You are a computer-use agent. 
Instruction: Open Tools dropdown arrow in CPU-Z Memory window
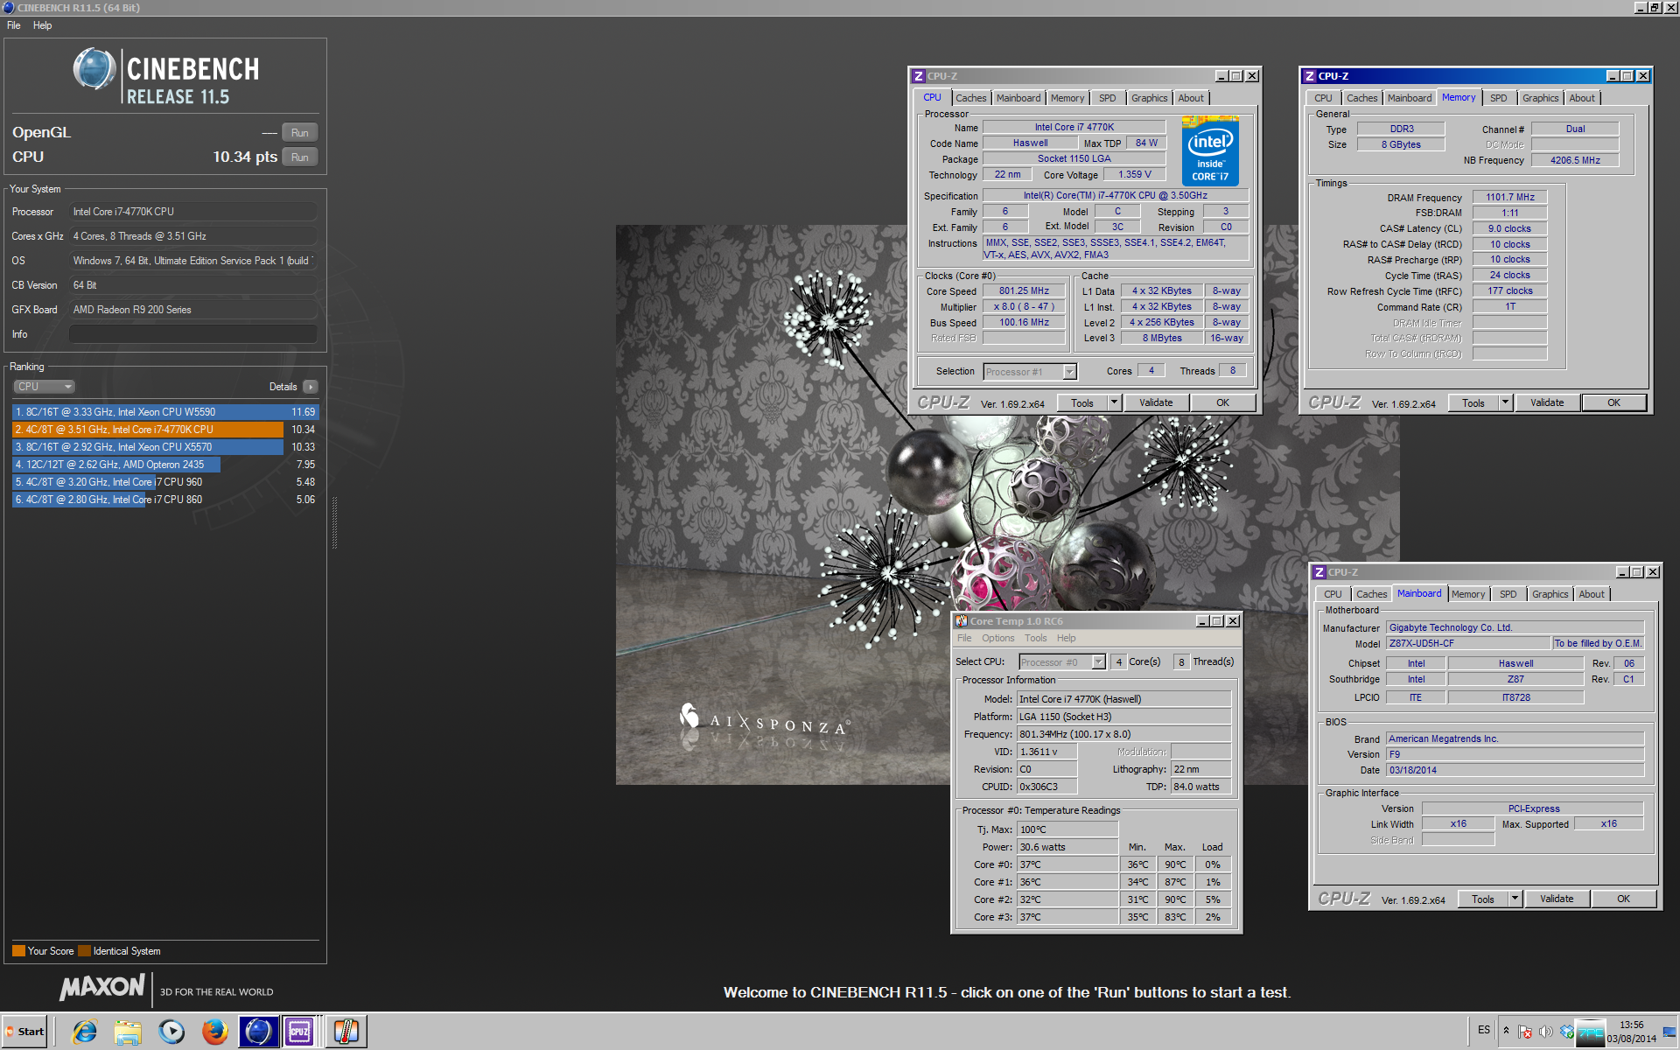1505,402
